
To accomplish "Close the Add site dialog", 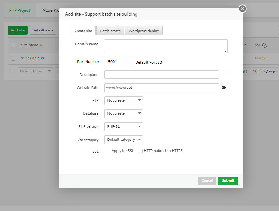I will tap(242, 9).
